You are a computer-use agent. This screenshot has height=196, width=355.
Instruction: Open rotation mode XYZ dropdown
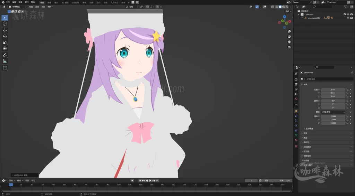click(x=333, y=112)
